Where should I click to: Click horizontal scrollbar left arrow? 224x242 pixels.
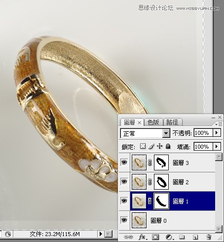pyautogui.click(x=109, y=234)
